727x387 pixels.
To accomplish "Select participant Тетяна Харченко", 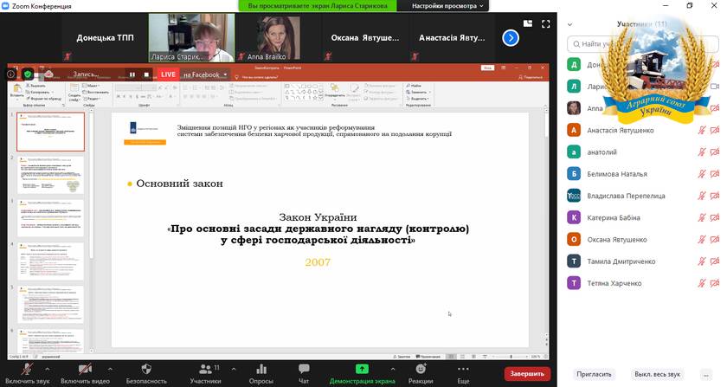I will (642, 283).
